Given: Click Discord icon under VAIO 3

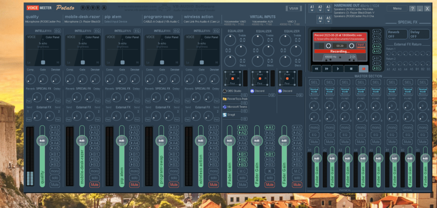Looking at the screenshot, I should (x=280, y=91).
